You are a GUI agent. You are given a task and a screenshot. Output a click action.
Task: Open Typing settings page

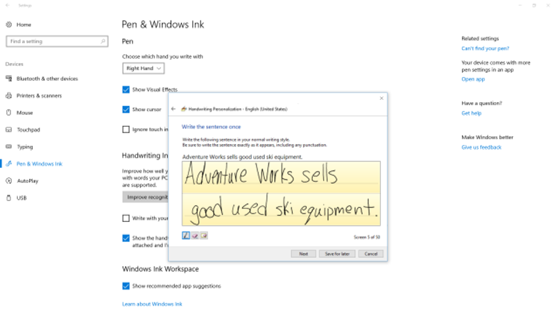[25, 146]
